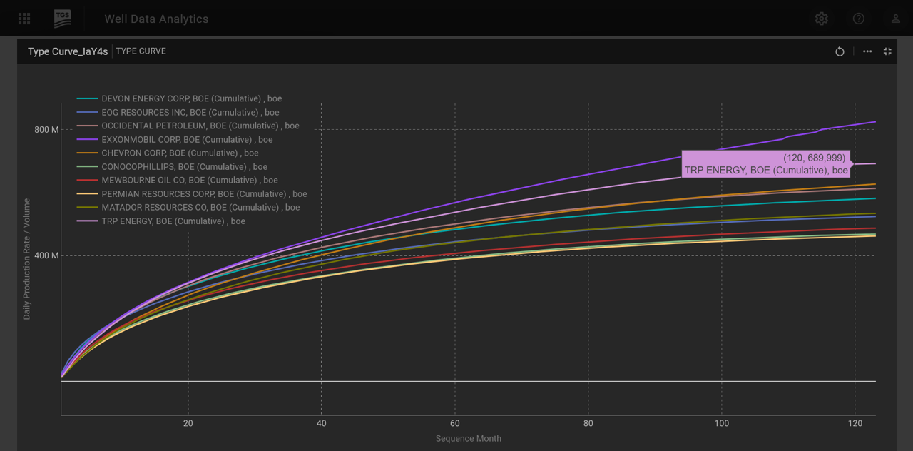The width and height of the screenshot is (913, 451).
Task: Open the user account profile icon
Action: click(x=895, y=19)
